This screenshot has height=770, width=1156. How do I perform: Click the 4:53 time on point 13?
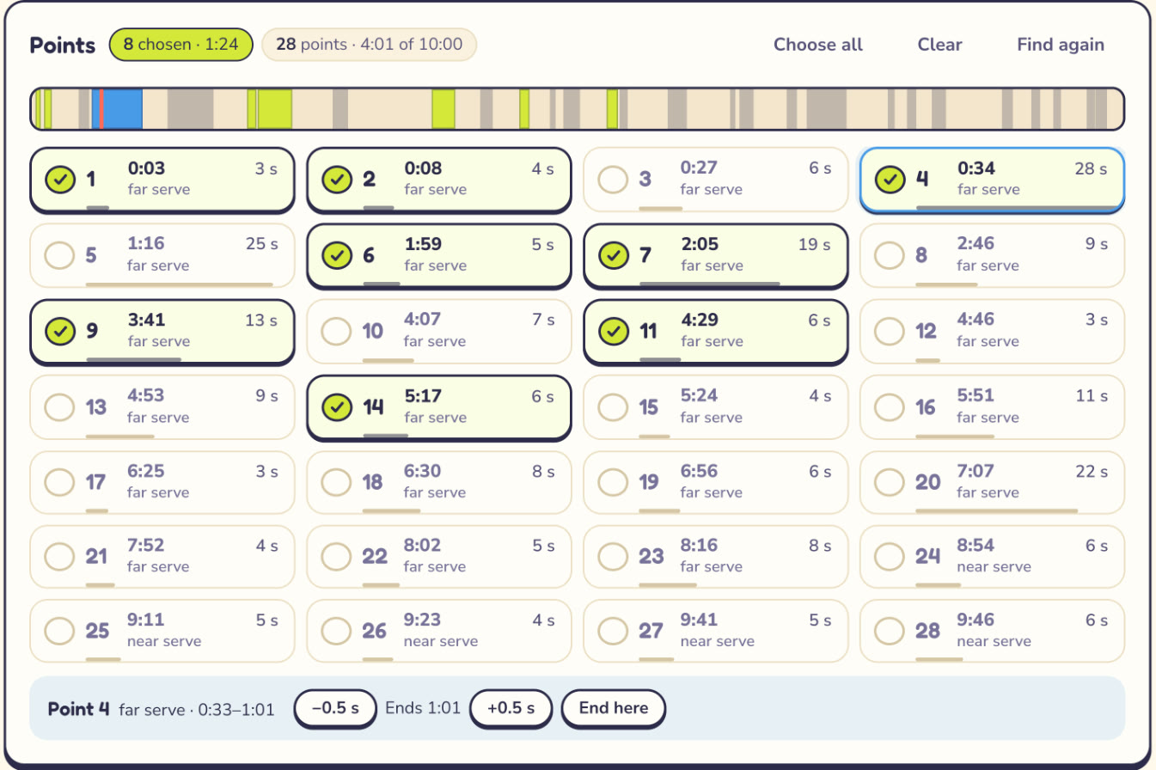[146, 396]
